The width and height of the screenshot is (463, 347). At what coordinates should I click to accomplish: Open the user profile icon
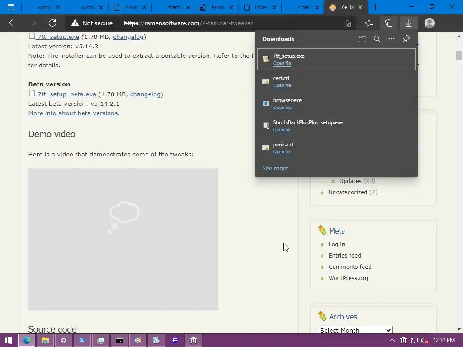pyautogui.click(x=430, y=23)
